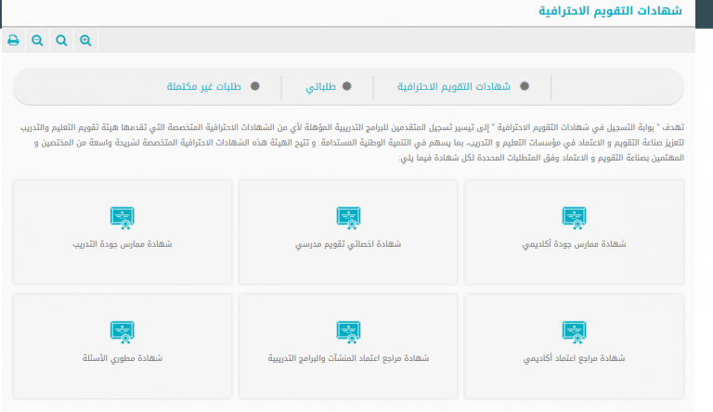Viewport: 713px width, 412px height.
Task: Open شهادة مراجع اعتماد المنشآت والبرامج التدريبية link
Action: point(348,358)
